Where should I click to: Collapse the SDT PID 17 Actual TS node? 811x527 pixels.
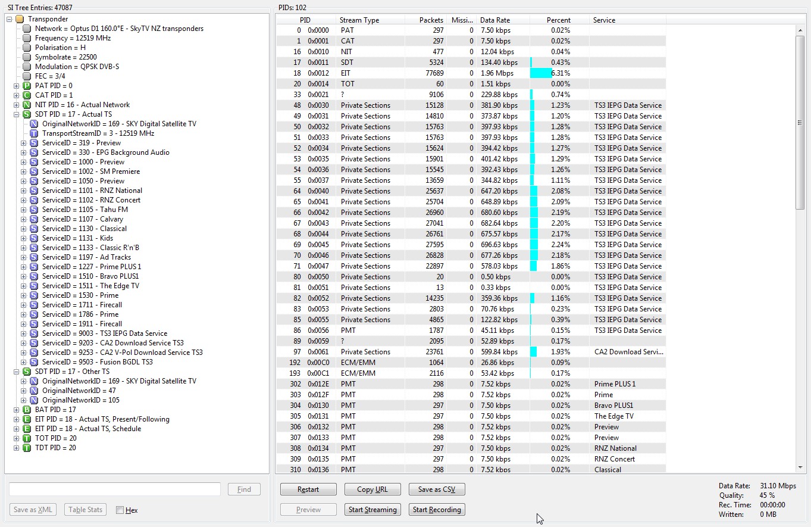coord(17,114)
